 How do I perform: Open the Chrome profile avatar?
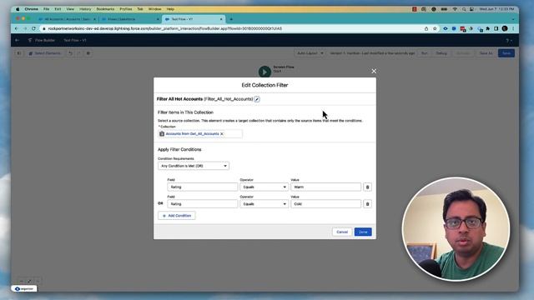coord(505,28)
